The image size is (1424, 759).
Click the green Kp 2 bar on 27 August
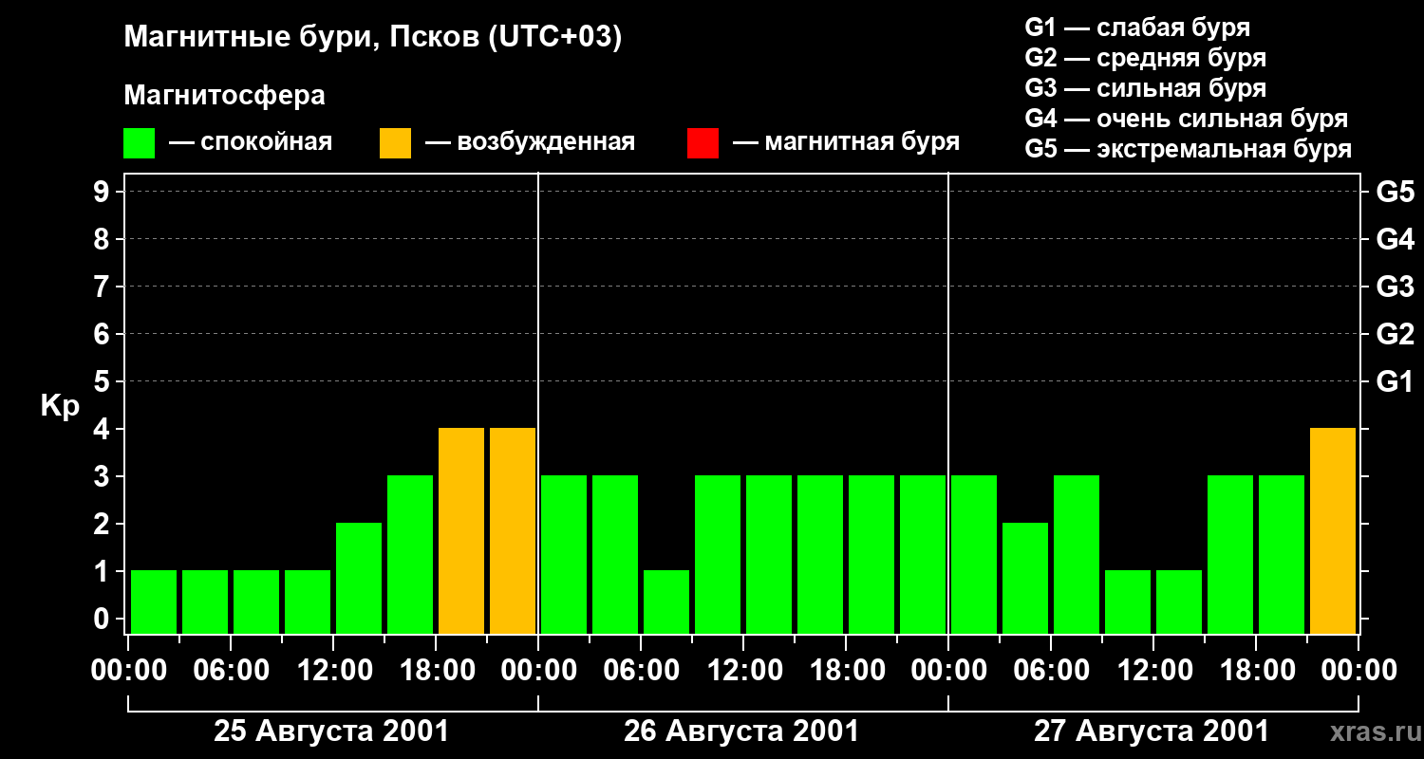(1025, 578)
